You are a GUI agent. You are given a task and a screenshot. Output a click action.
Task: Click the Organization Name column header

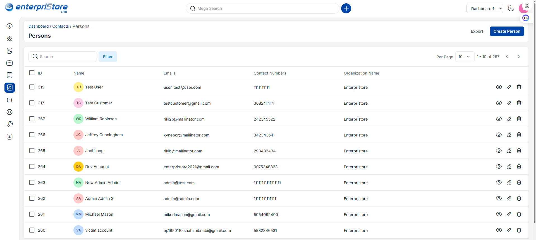362,73
